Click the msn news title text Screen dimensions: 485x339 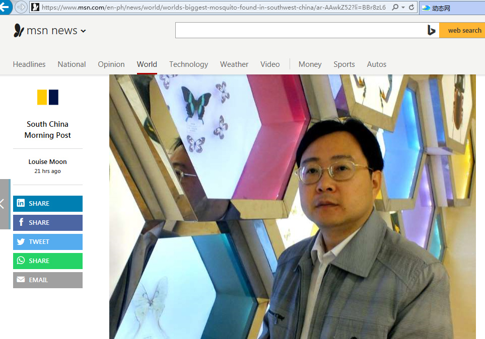coord(52,31)
